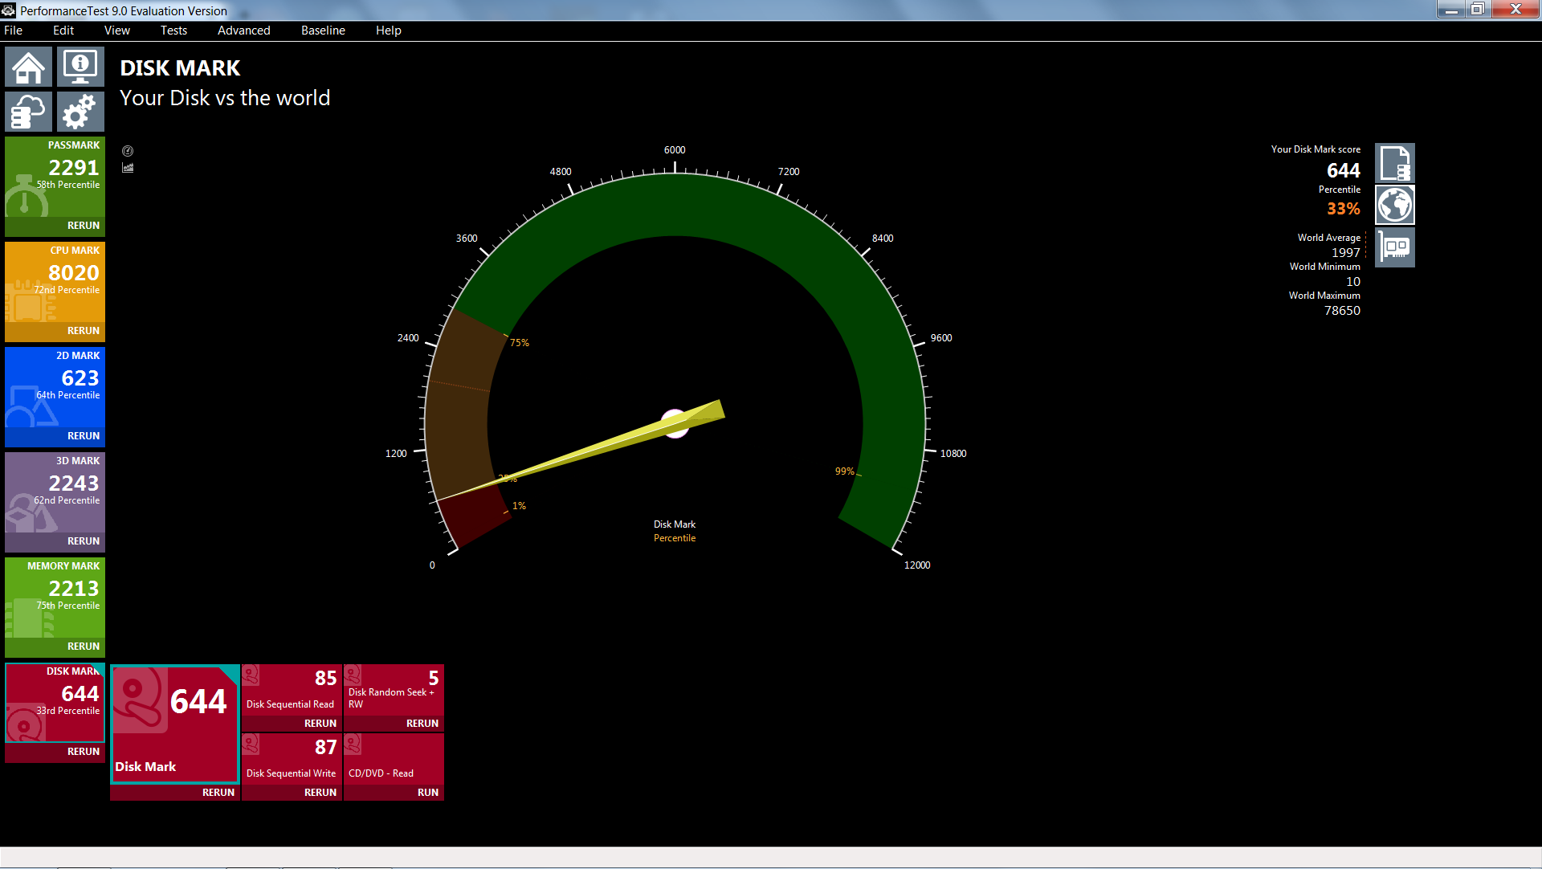Select the PassMark 2291 score tile

click(55, 177)
